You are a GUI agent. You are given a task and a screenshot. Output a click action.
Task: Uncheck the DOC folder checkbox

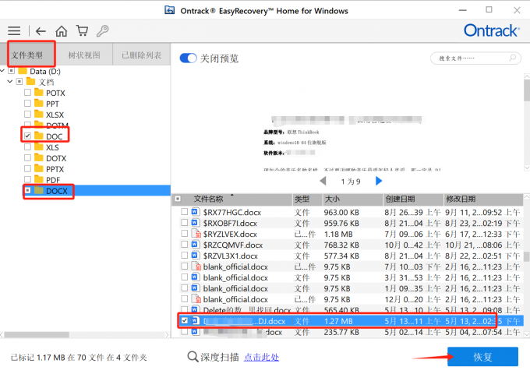pos(28,136)
